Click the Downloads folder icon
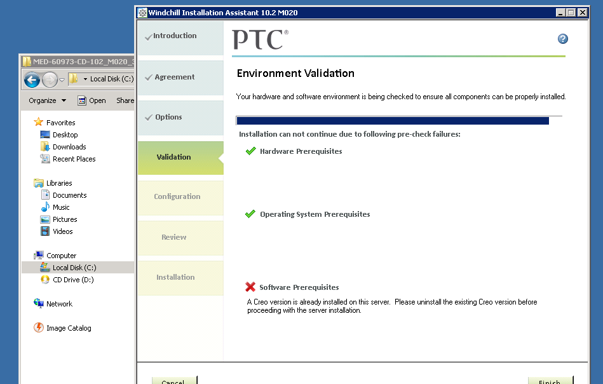 [x=45, y=146]
